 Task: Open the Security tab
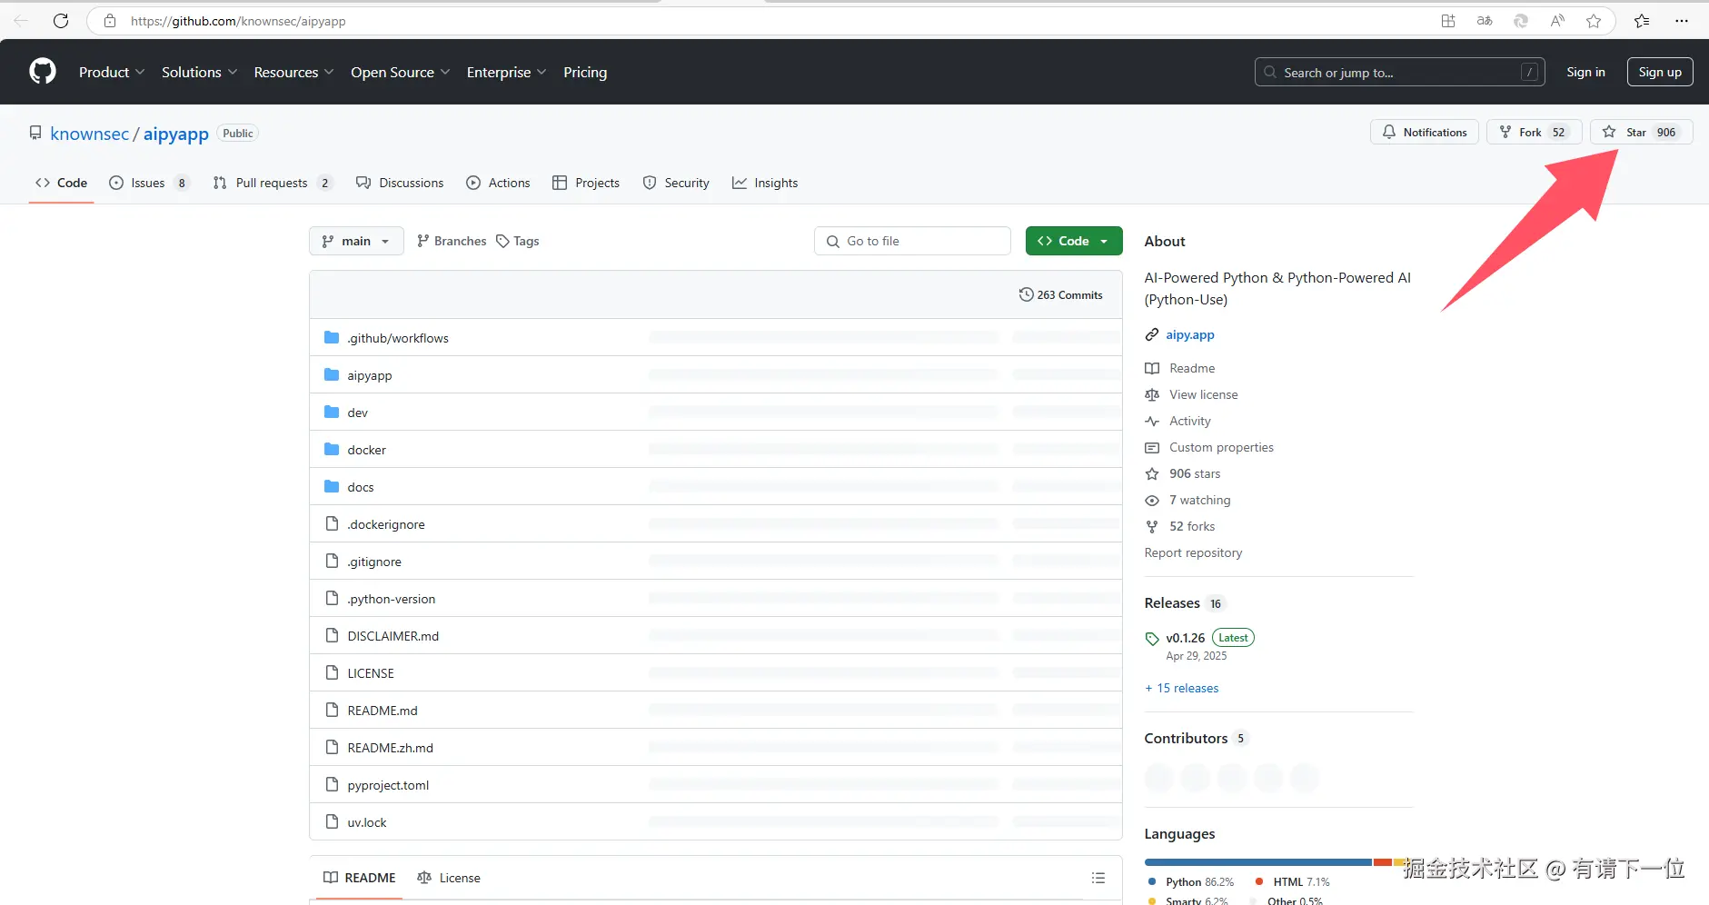[x=676, y=183]
